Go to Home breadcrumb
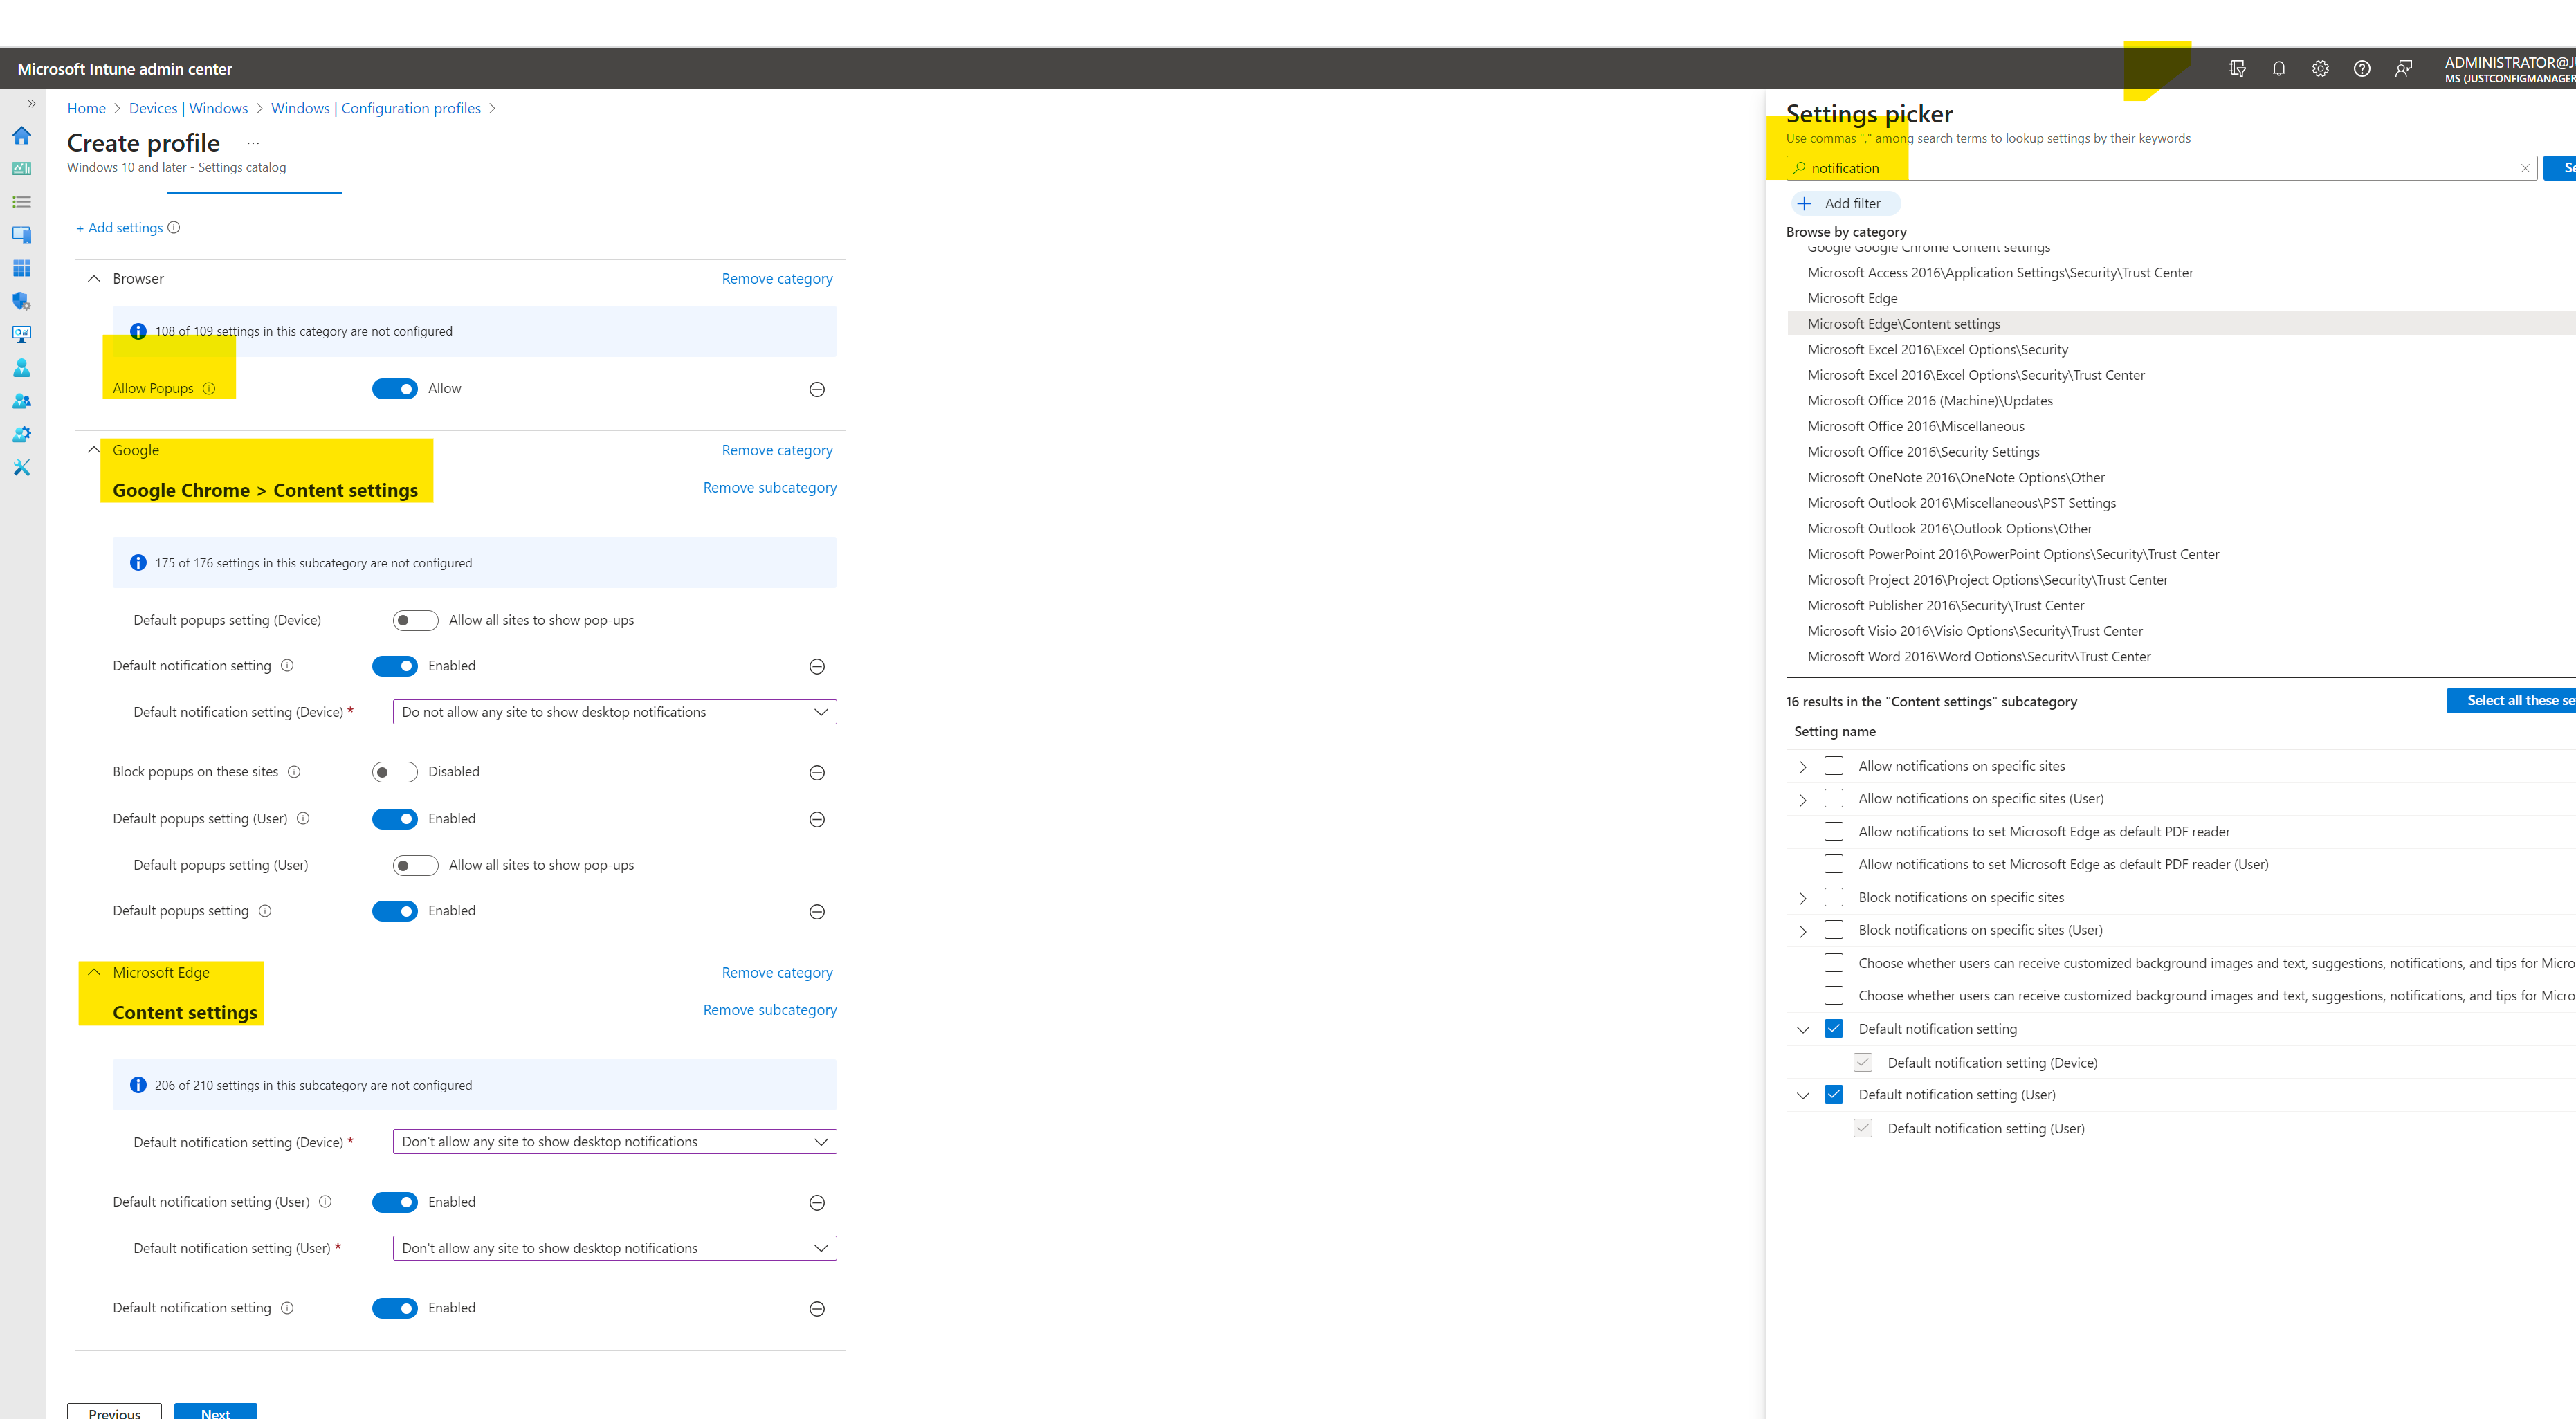 tap(86, 108)
